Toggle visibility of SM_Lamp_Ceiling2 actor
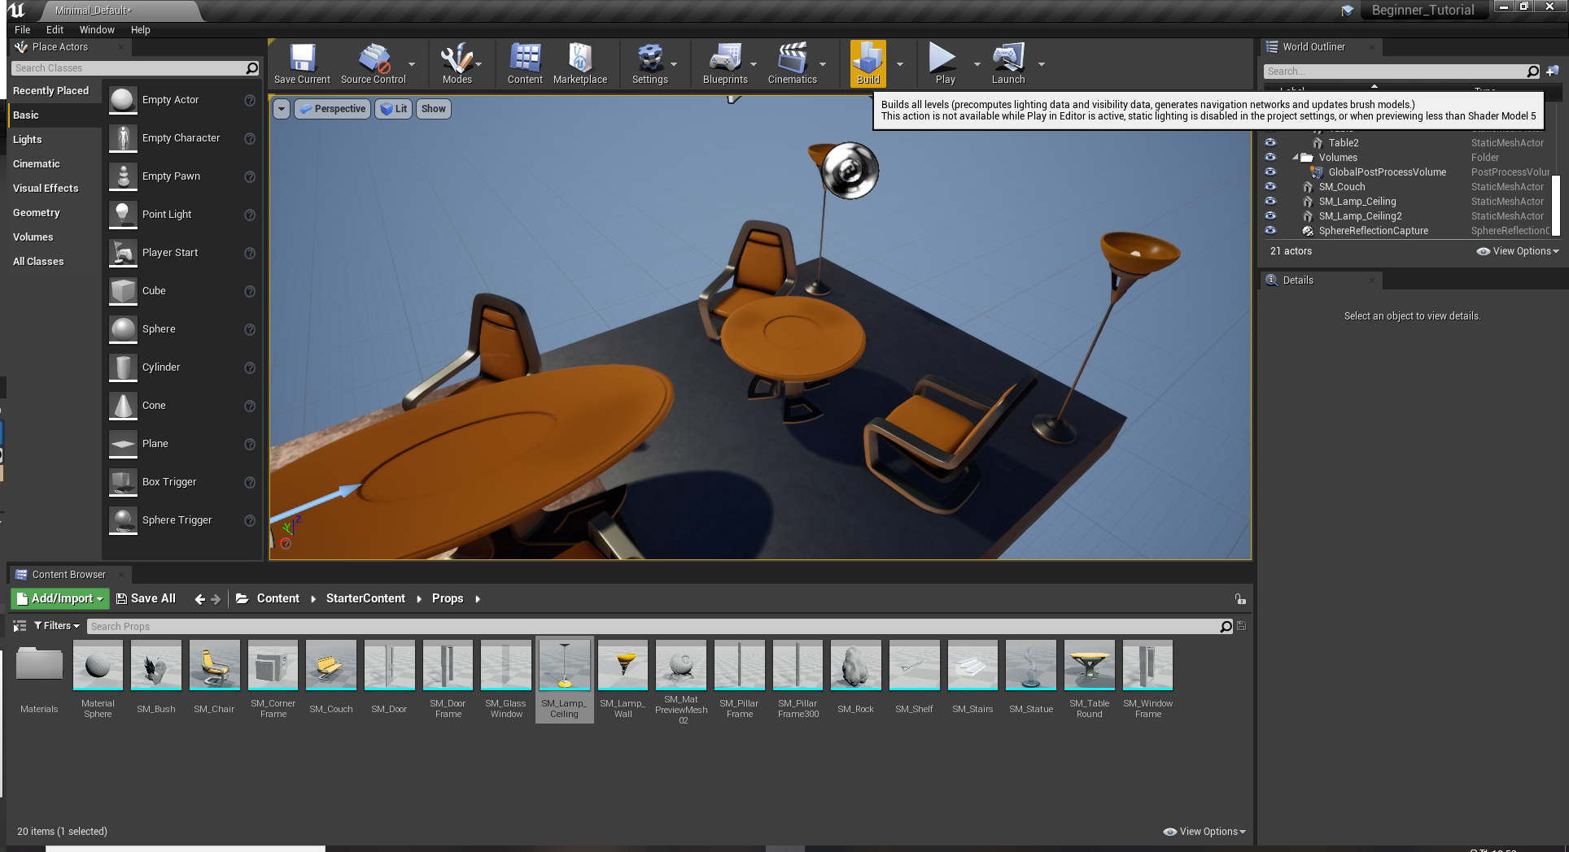Image resolution: width=1569 pixels, height=852 pixels. [1270, 215]
